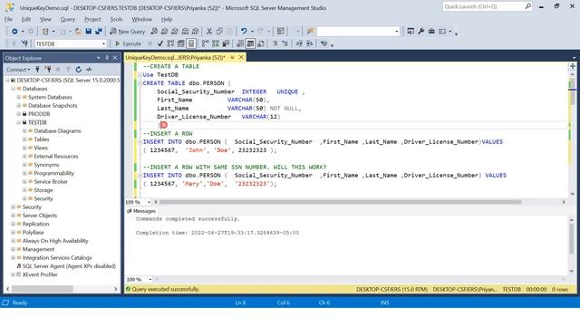Click the Find in Files icon
The height and width of the screenshot is (326, 580).
tap(310, 32)
